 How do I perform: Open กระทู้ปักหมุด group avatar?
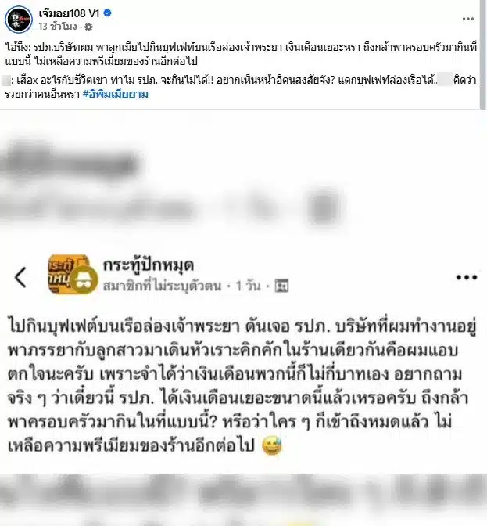(x=69, y=274)
